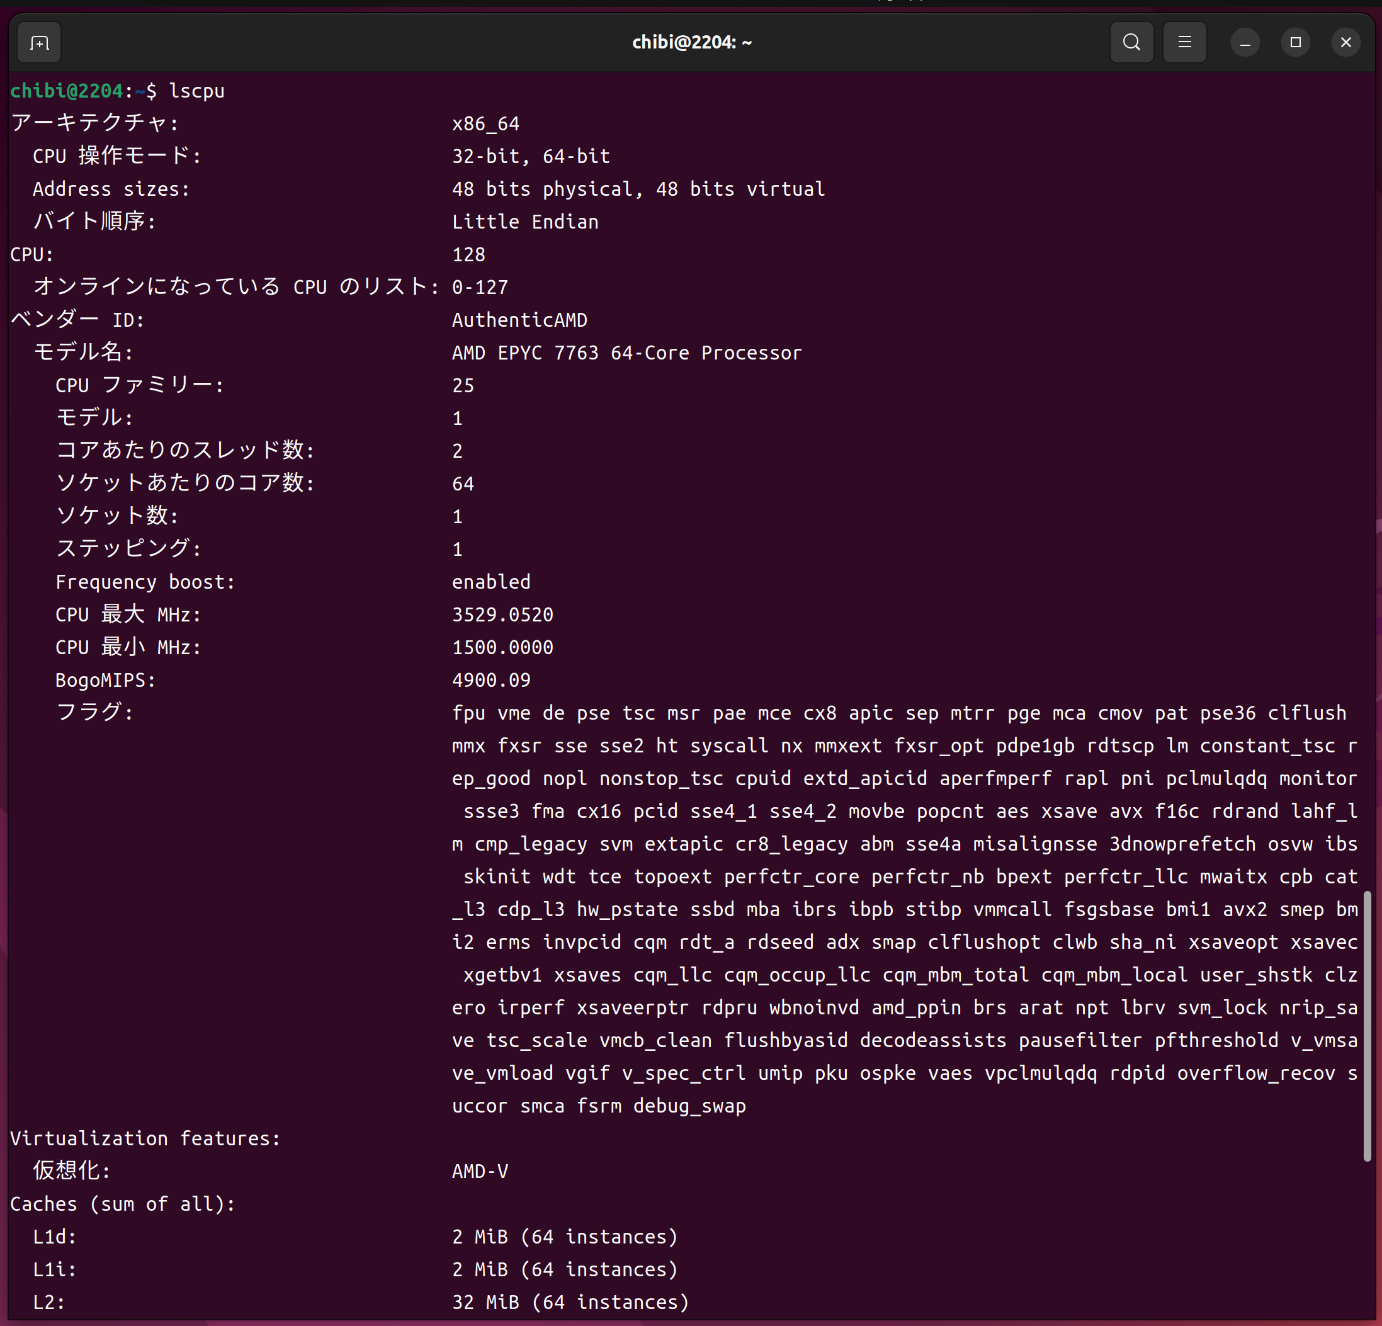This screenshot has height=1326, width=1382.
Task: Click the BogoMIPS 4900.09 value
Action: click(490, 680)
